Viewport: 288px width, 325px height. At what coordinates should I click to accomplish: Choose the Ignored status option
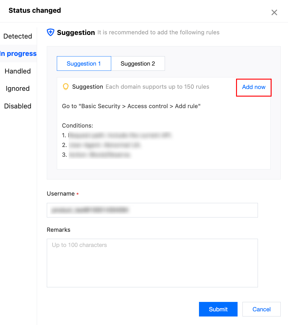[x=18, y=89]
